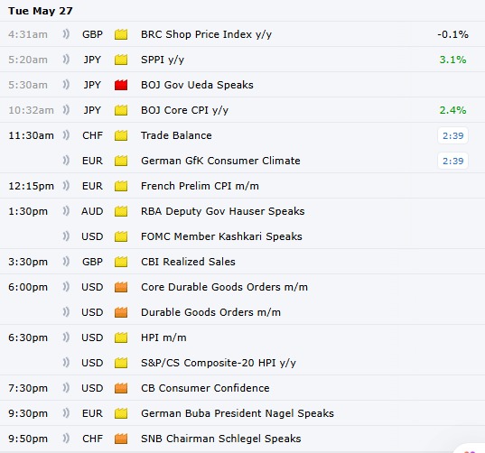
Task: Click the CHF label beside SNB Chairman Schlegel
Action: point(92,439)
